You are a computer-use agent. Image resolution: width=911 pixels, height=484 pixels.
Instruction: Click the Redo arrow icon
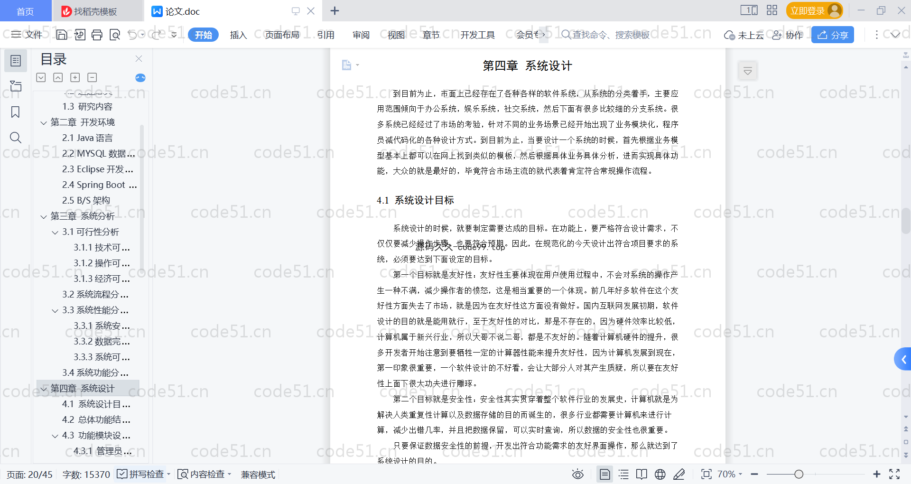[157, 35]
